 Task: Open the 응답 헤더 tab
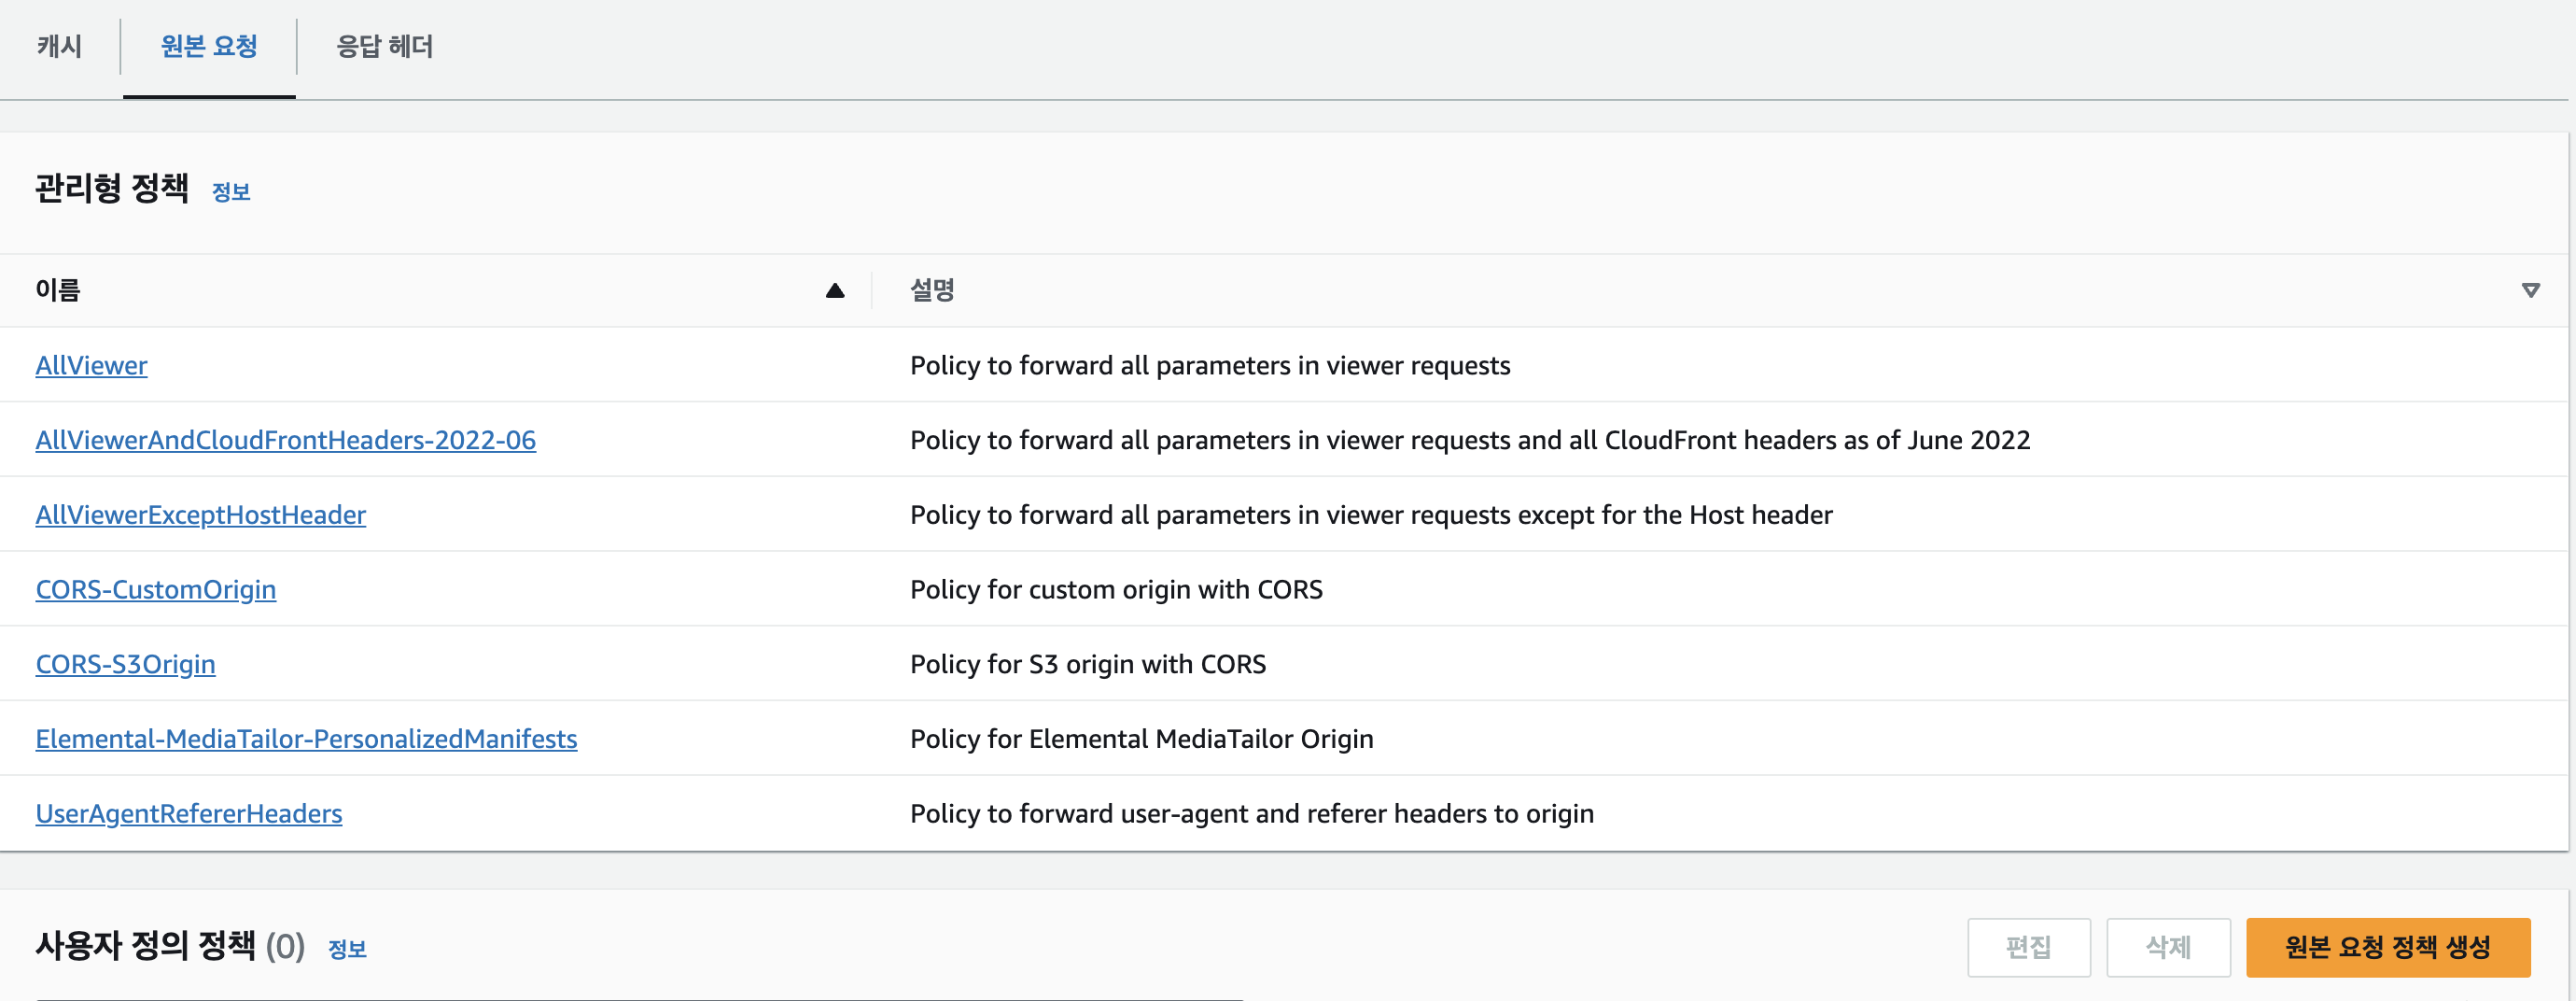pos(384,46)
